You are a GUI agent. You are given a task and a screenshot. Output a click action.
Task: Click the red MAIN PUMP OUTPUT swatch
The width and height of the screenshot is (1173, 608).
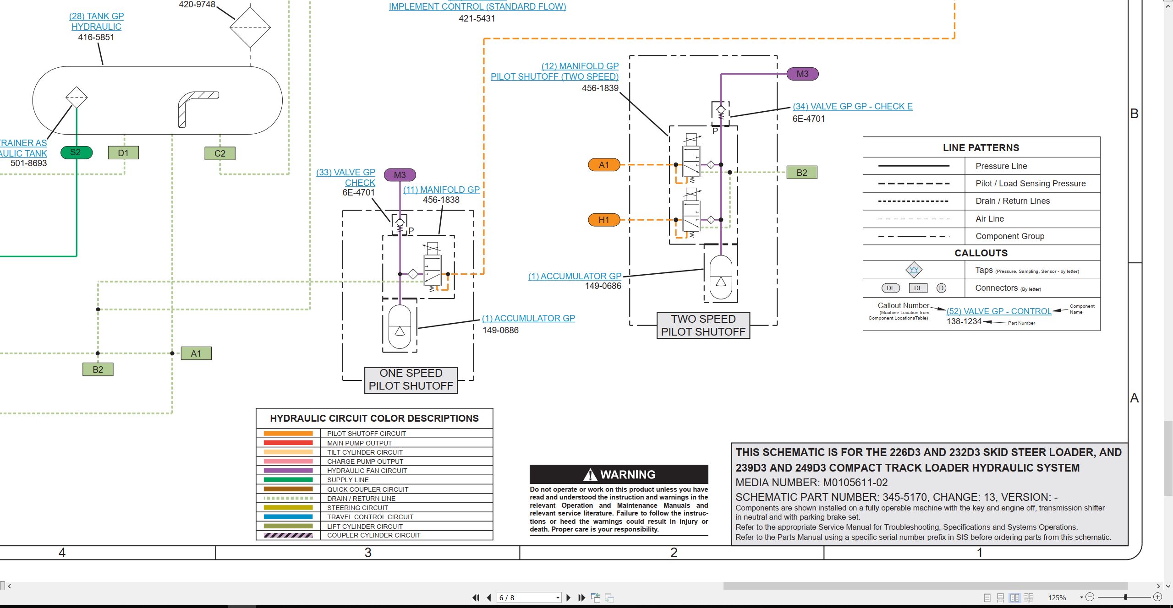tap(288, 443)
